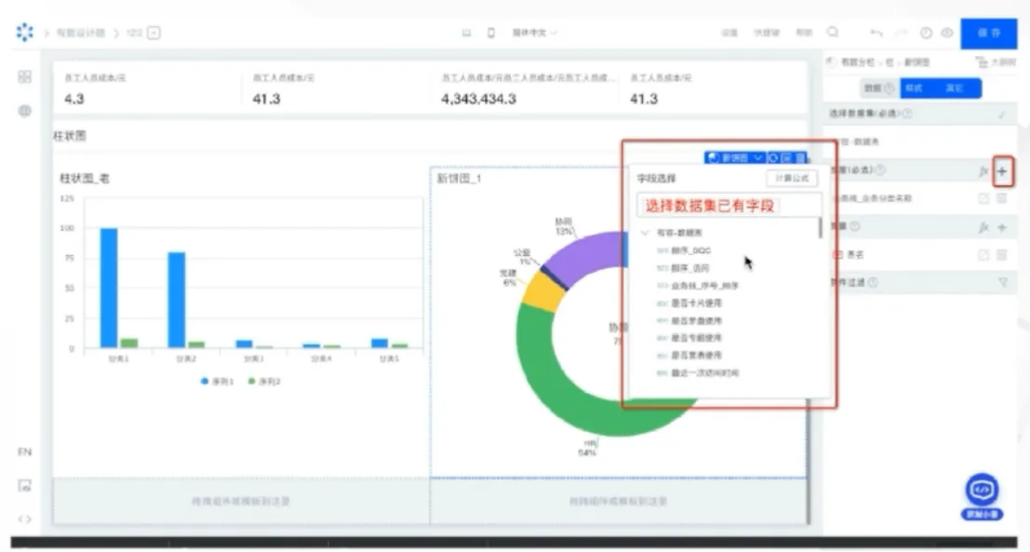Click the undo arrow in top bar
This screenshot has height=552, width=1030.
pyautogui.click(x=876, y=33)
